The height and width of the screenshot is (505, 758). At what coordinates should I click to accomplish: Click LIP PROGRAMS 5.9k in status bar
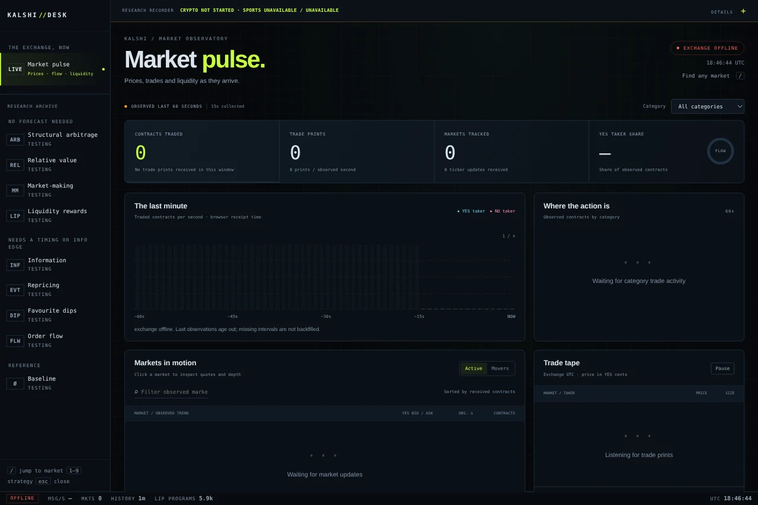coord(184,498)
